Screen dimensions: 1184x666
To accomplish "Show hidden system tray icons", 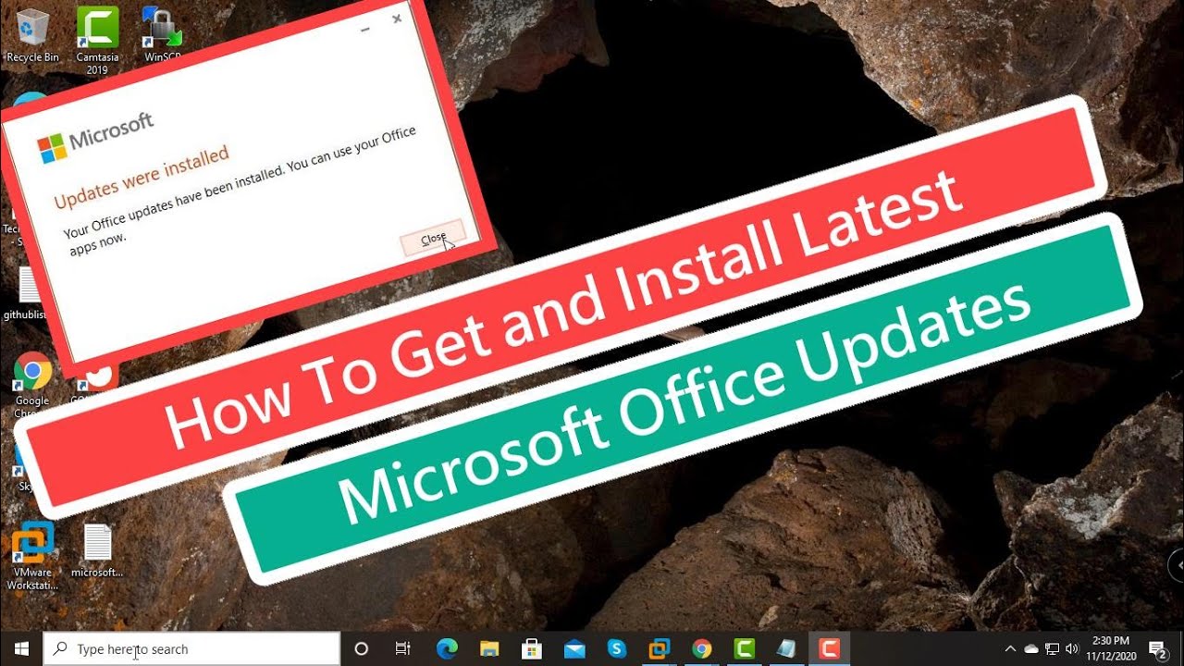I will [1011, 648].
